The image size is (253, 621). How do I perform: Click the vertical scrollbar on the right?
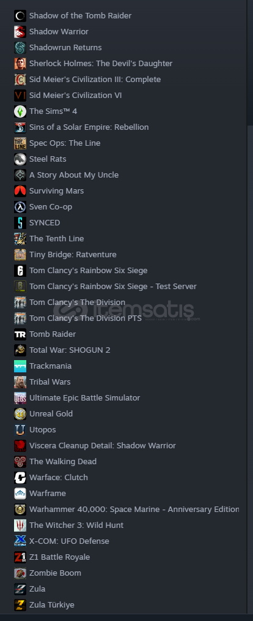(x=250, y=63)
